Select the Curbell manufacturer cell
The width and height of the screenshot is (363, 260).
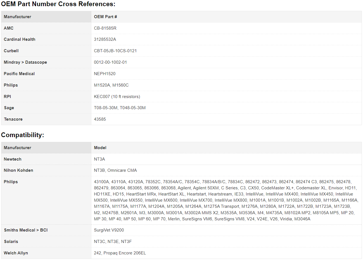(x=46, y=51)
